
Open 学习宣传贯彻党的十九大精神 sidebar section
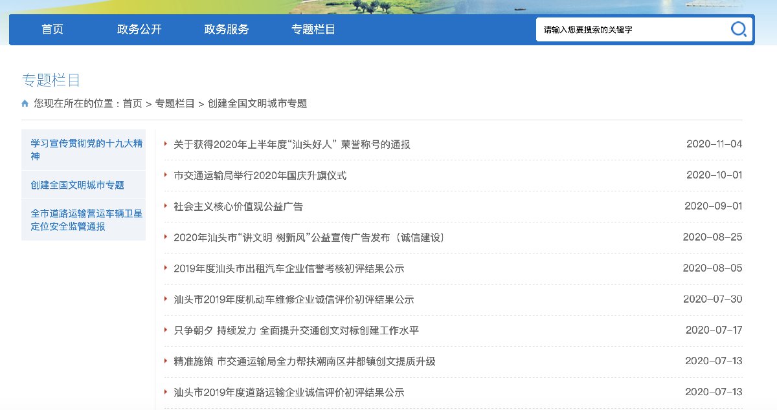[86, 149]
